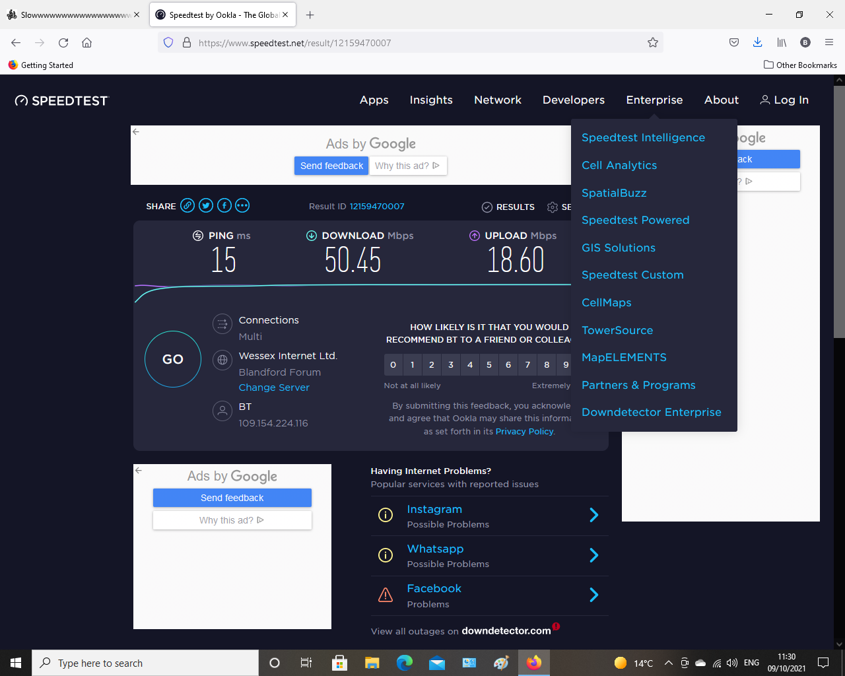The width and height of the screenshot is (845, 676).
Task: Open File Explorer from taskbar
Action: (x=372, y=663)
